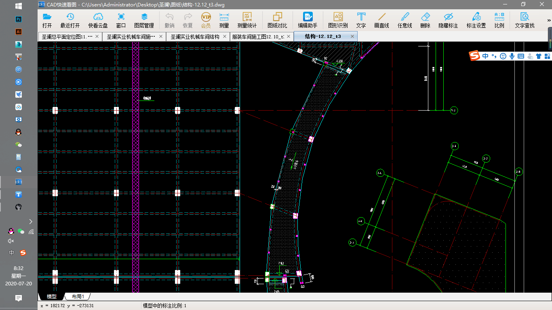
Task: Open the skin T-shirt icon on IME bar
Action: pyautogui.click(x=539, y=56)
